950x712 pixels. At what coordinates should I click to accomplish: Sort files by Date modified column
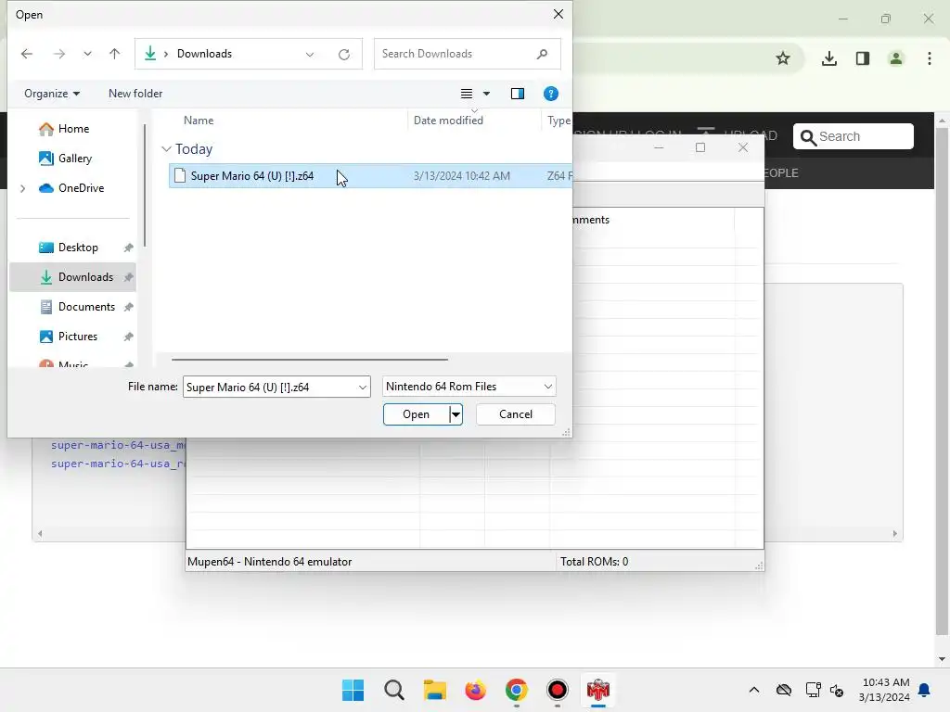[448, 121]
